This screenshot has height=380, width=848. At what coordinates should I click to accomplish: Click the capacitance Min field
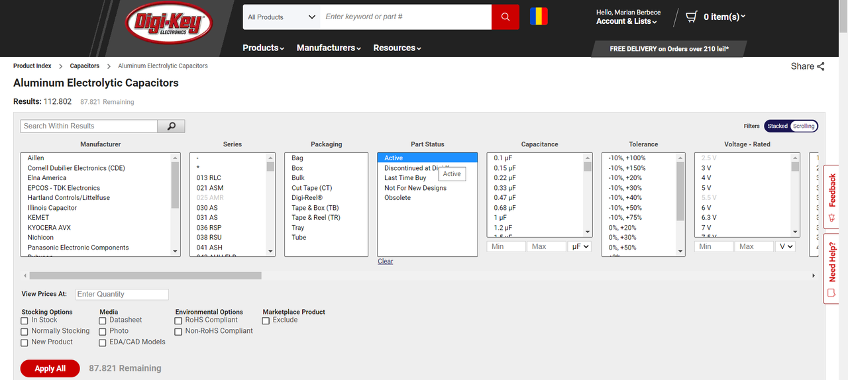[506, 246]
